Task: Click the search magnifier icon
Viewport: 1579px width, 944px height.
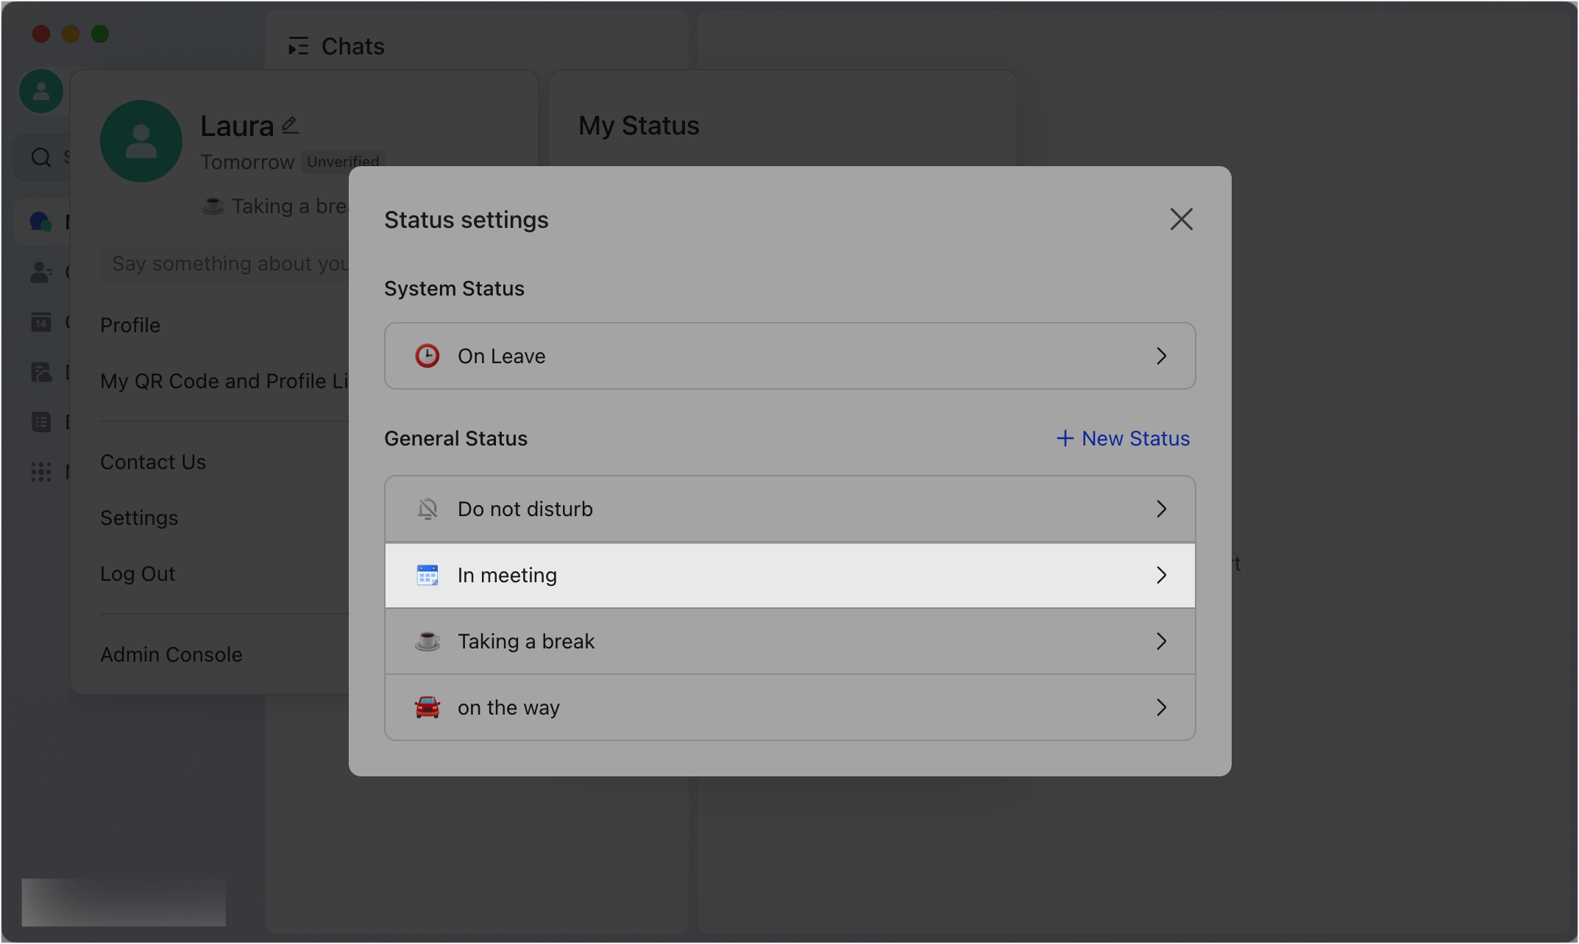Action: (40, 157)
